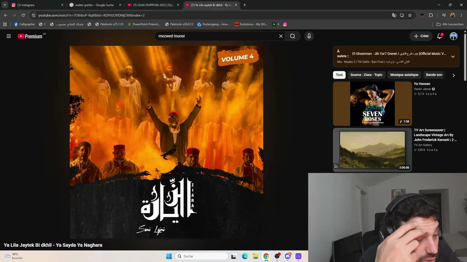Go to YouTube Premium home logo
Screen dimensions: 467x262
tap(30, 36)
